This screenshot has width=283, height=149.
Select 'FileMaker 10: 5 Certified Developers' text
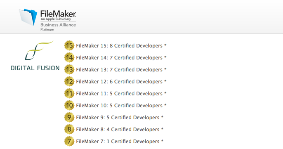coord(119,106)
